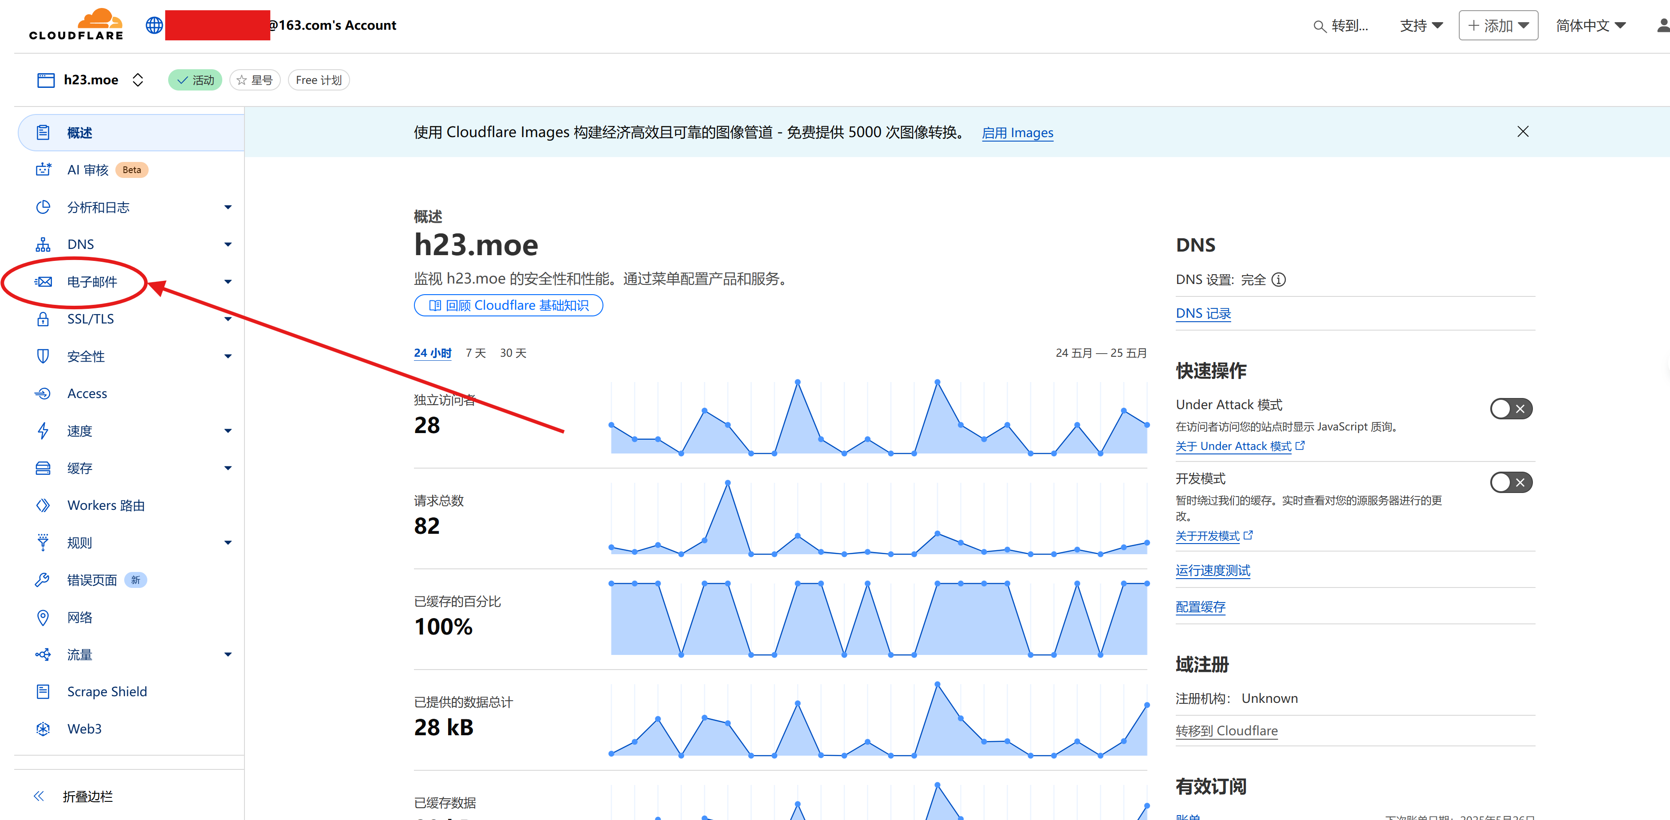Image resolution: width=1670 pixels, height=820 pixels.
Task: Expand the Analytics and logs menu
Action: coord(228,207)
